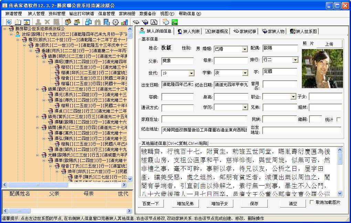This screenshot has width=351, height=223.
Task: Open settings via the gear toolbar icon
Action: (x=115, y=22)
